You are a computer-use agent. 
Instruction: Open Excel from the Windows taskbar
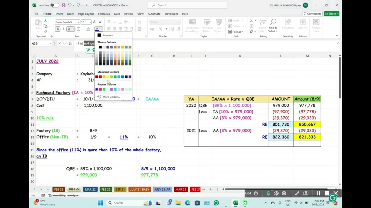(235, 203)
